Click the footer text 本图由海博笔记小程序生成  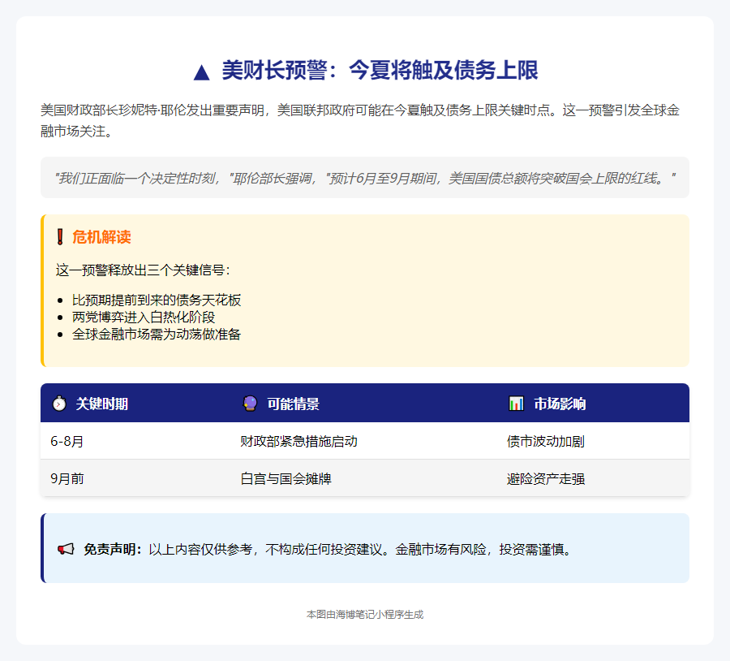pos(365,615)
